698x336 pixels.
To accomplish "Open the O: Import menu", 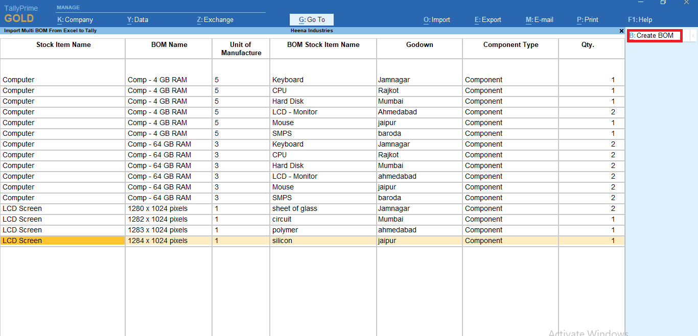I will click(436, 19).
